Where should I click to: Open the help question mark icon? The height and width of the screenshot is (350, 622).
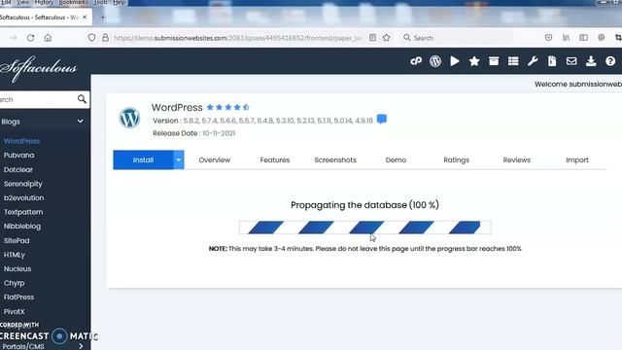610,61
